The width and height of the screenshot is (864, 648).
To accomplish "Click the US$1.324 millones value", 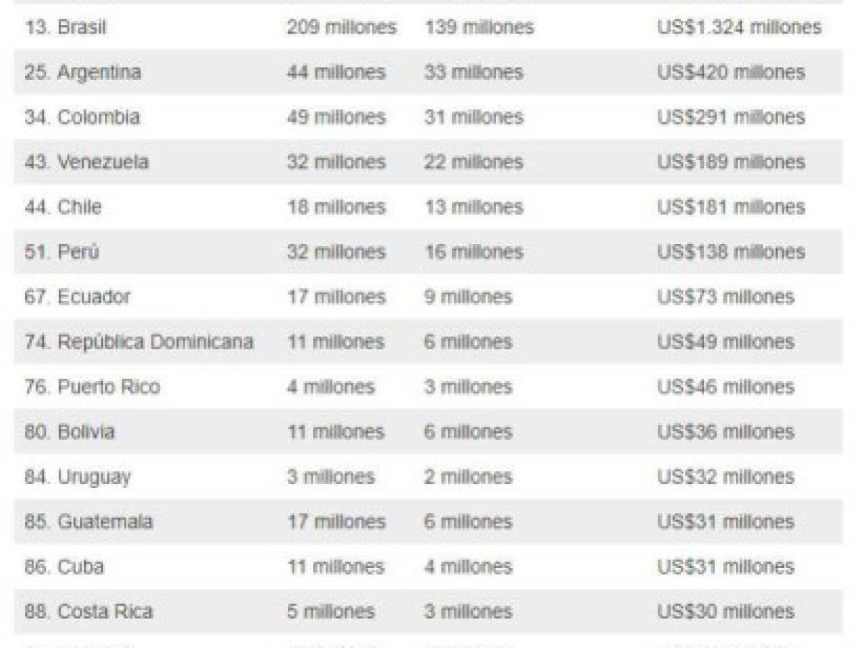I will [739, 28].
